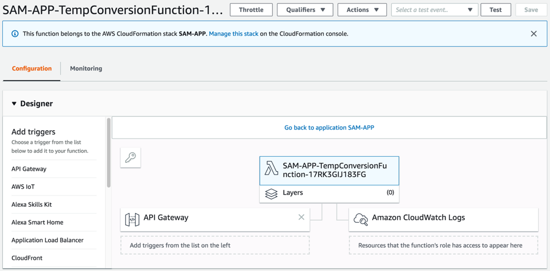Switch to the Monitoring tab
This screenshot has height=271, width=550.
[86, 69]
